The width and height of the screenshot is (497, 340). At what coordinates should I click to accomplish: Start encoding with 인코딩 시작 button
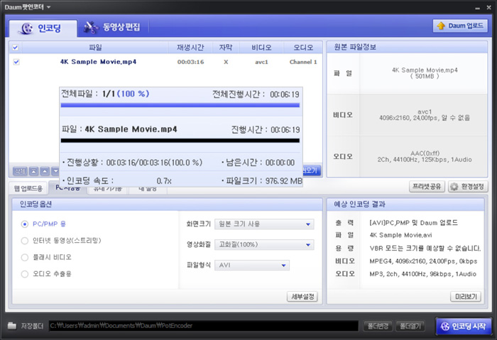[x=463, y=326]
